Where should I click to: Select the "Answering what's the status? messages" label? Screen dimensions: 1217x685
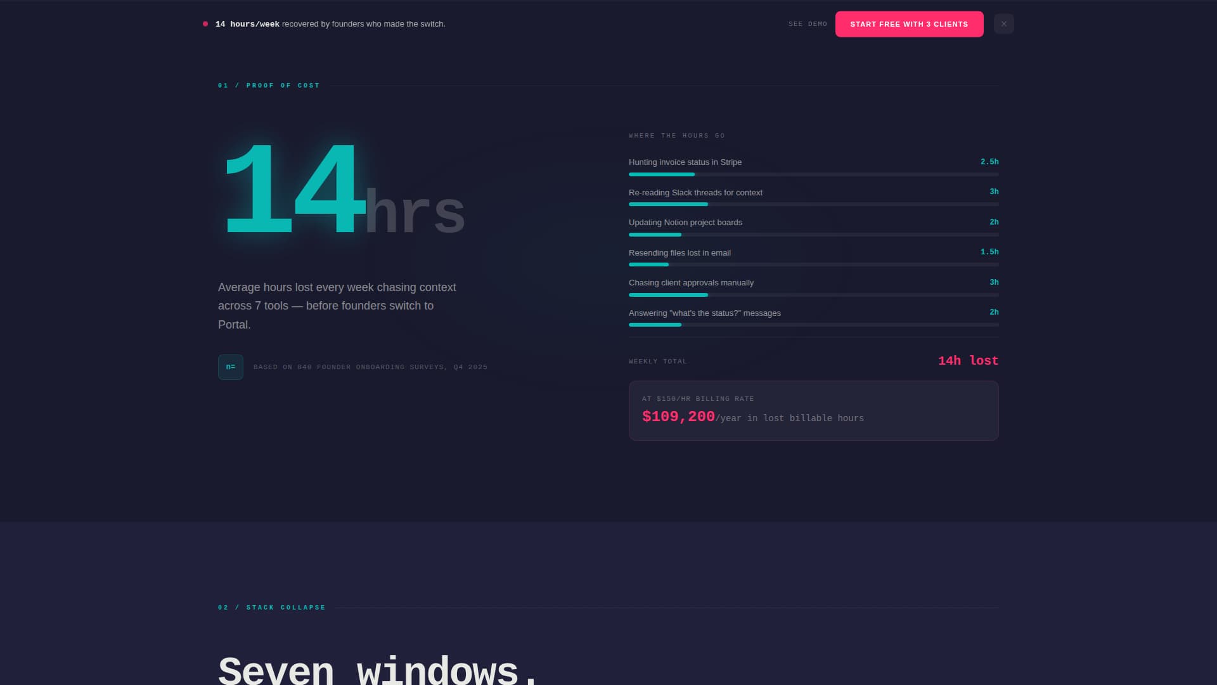tap(705, 313)
